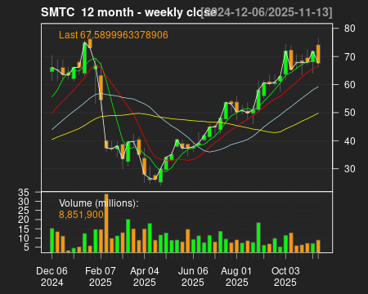Click the chart title "SMTC 12 month - weekly close"

click(128, 12)
